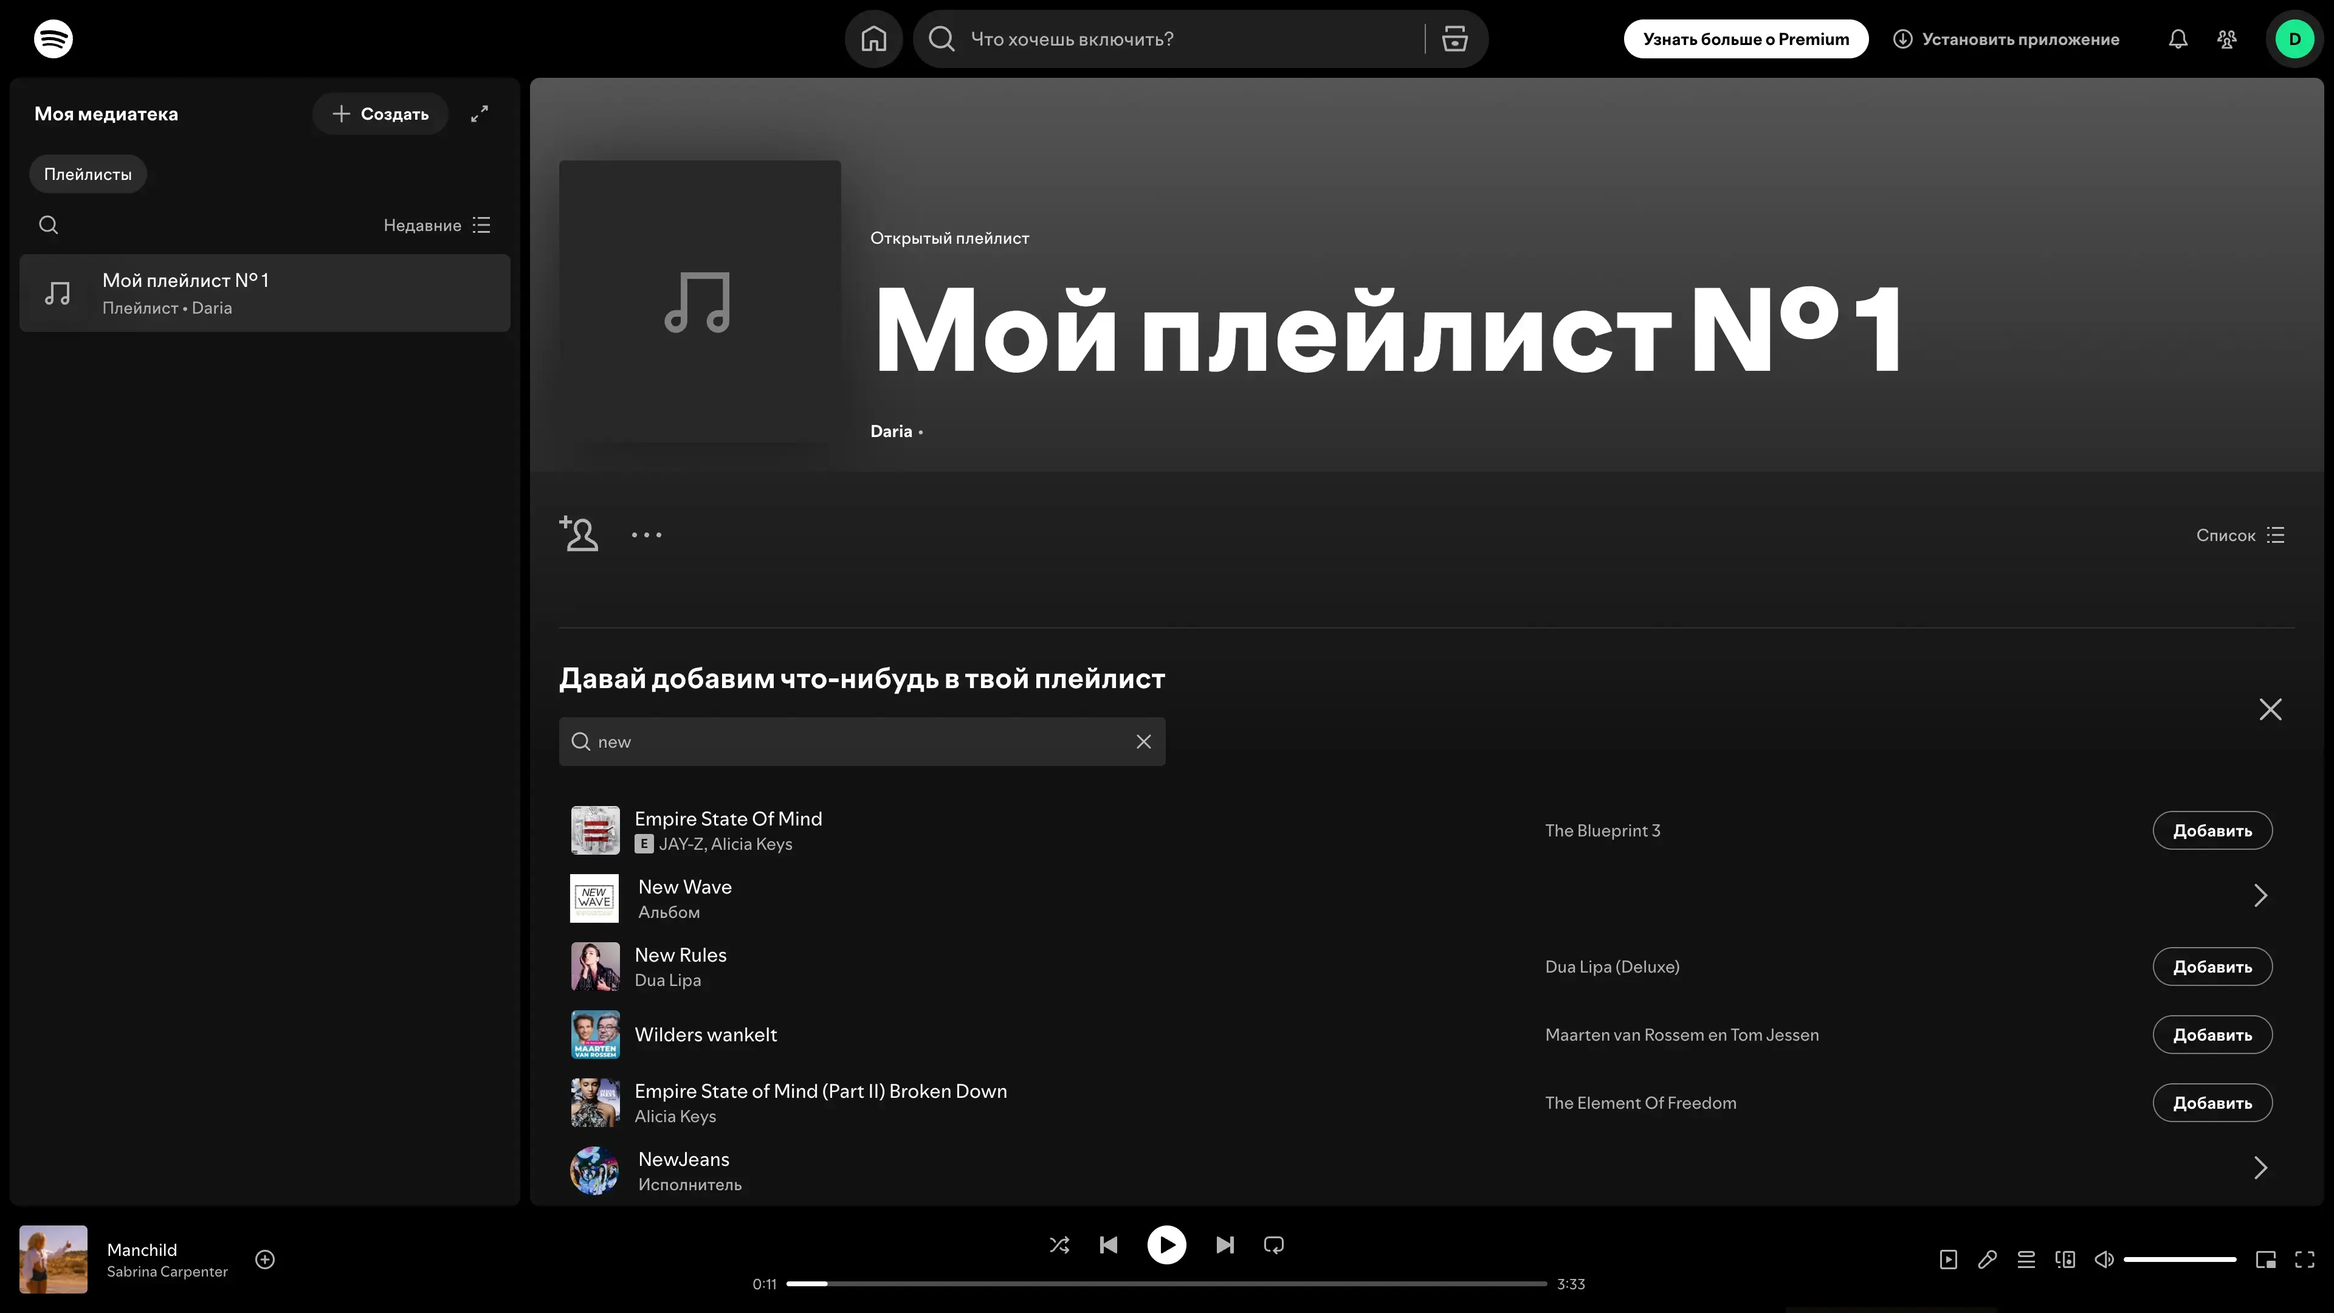Screen dimensions: 2334x1313
Task: Toggle shuffle playback
Action: click(1059, 1245)
